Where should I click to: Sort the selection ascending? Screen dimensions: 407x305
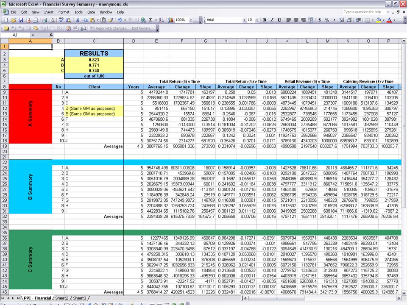click(162, 20)
